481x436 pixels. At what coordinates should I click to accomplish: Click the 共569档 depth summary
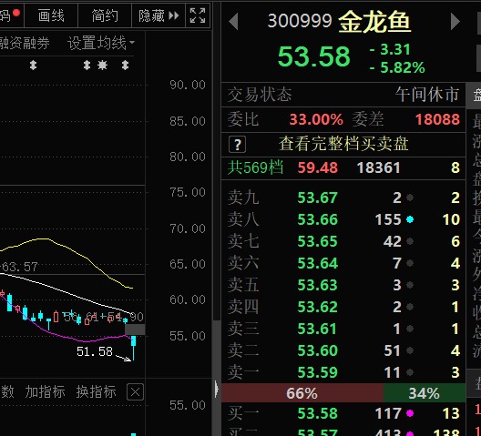click(255, 167)
